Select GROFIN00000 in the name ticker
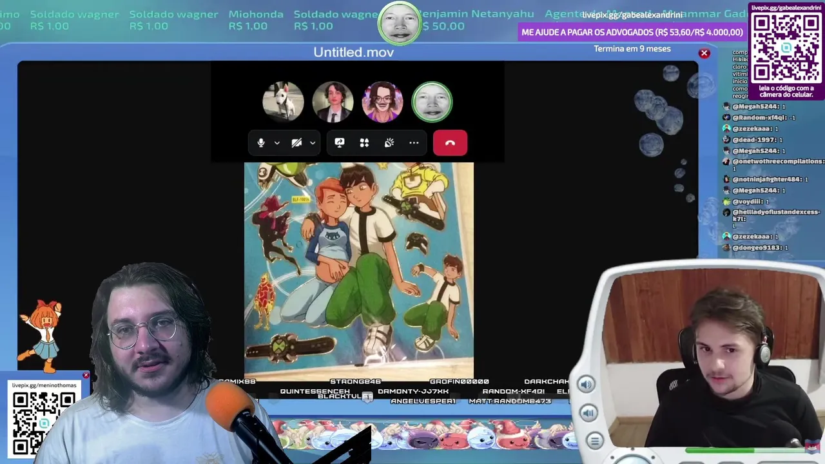 pyautogui.click(x=459, y=382)
